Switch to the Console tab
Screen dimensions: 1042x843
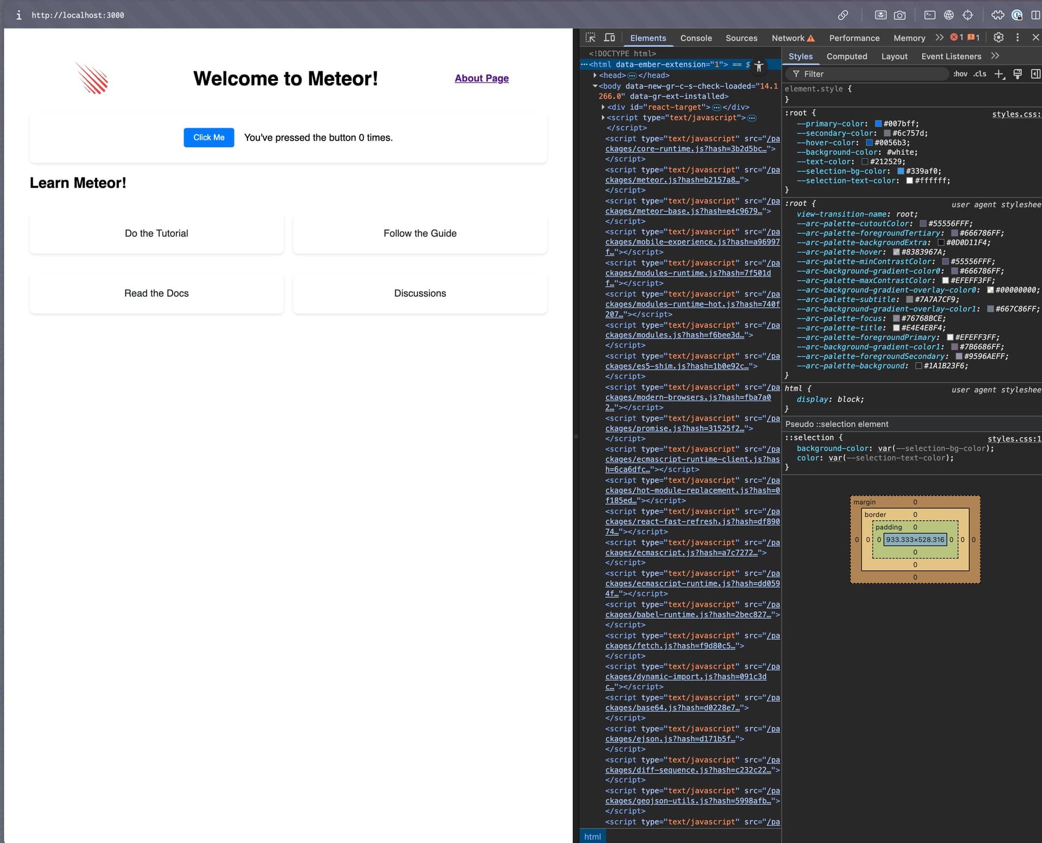tap(696, 38)
